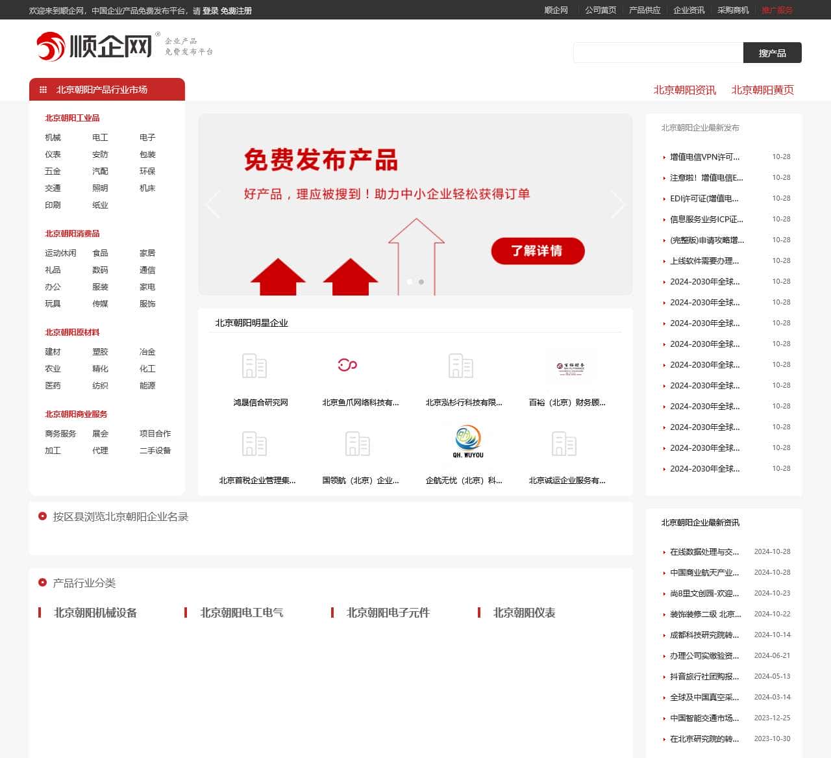Click 免费发布产品 banner image
This screenshot has height=758, width=831.
pos(415,205)
